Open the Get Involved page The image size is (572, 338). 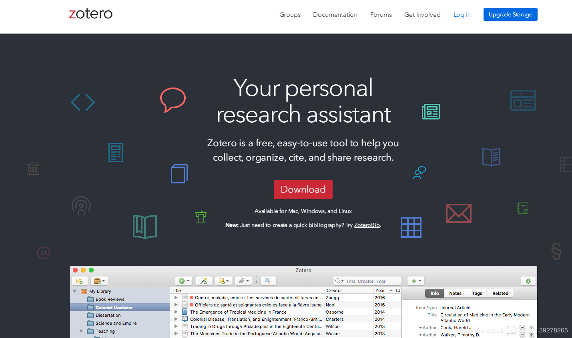[422, 14]
